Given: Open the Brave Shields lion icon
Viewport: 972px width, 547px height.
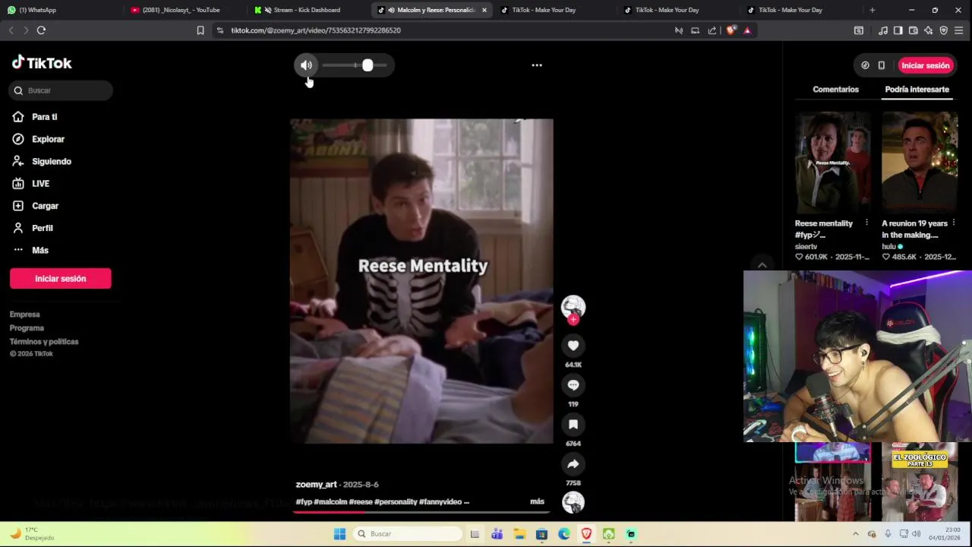Looking at the screenshot, I should [731, 30].
